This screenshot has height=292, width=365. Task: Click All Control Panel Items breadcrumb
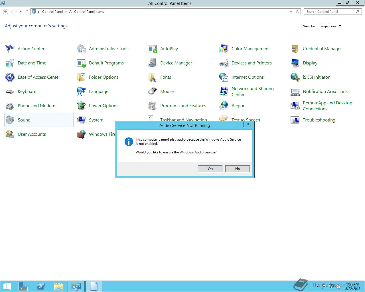click(x=86, y=12)
